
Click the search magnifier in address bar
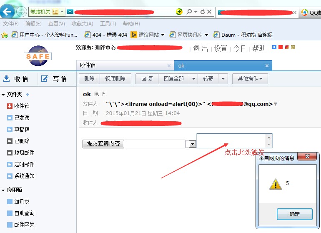tap(189, 12)
